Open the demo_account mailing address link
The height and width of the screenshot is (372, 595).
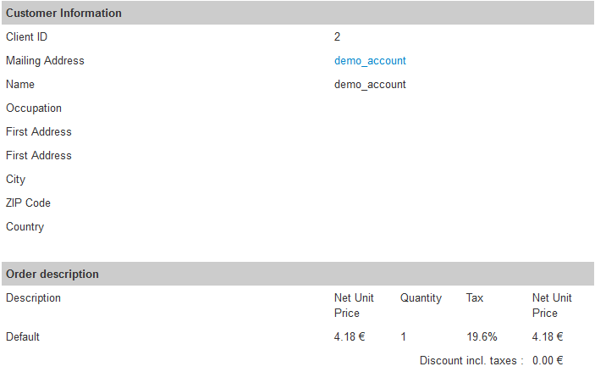370,61
